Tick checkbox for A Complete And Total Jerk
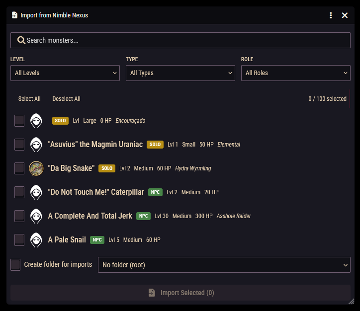The width and height of the screenshot is (360, 311). tap(19, 216)
